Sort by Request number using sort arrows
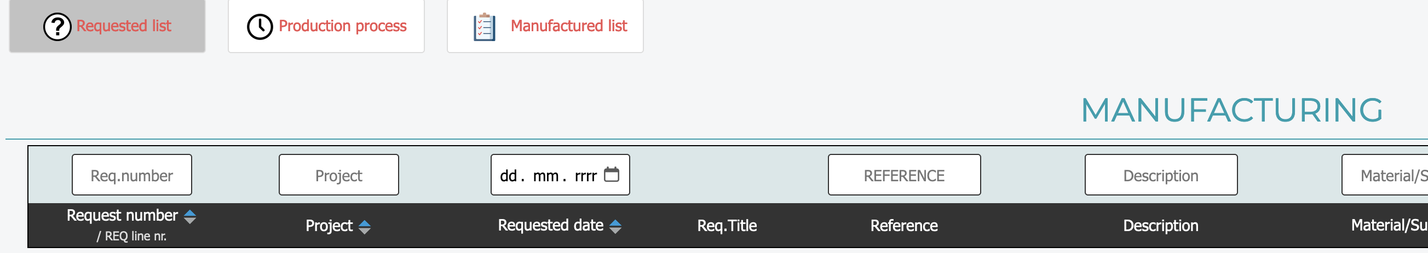Image resolution: width=1428 pixels, height=253 pixels. point(189,216)
